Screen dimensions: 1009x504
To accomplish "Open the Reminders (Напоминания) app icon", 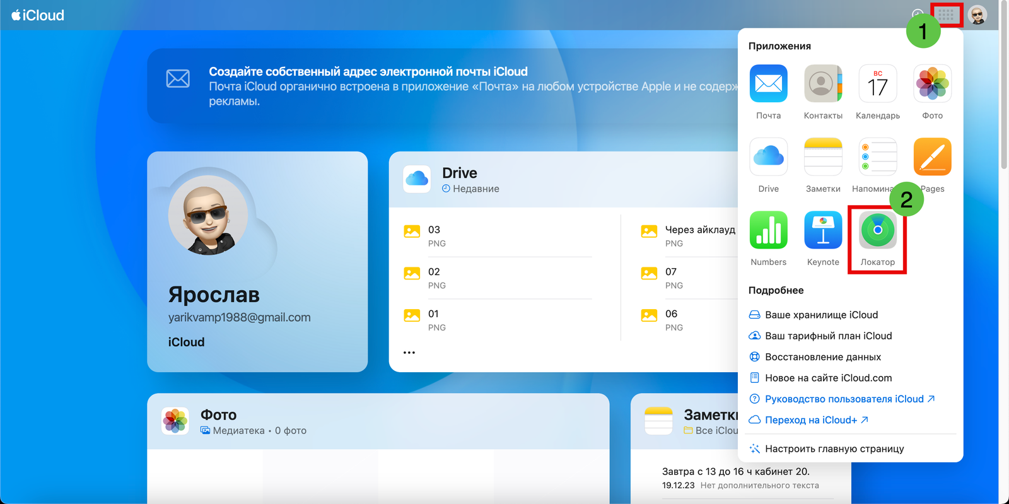I will pyautogui.click(x=877, y=156).
